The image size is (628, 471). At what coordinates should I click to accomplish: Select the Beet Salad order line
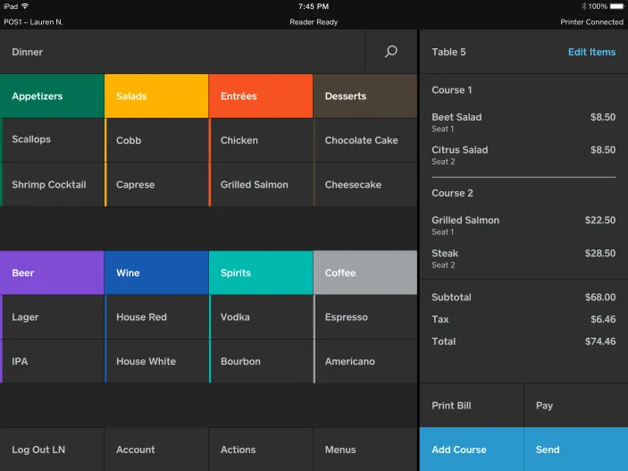click(523, 122)
